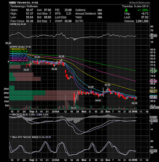The height and width of the screenshot is (162, 159).
Task: Click the VMW ticker symbol in header
Action: pyautogui.click(x=13, y=3)
